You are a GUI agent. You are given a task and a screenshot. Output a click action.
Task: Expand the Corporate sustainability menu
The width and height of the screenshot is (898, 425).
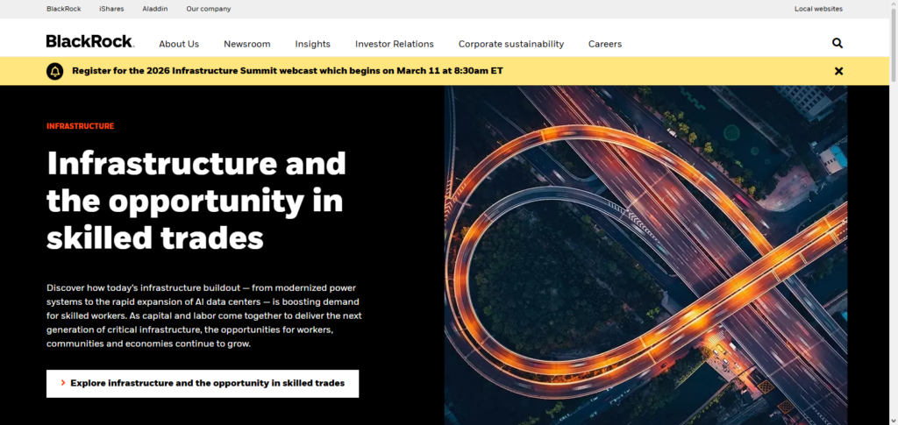click(x=510, y=44)
